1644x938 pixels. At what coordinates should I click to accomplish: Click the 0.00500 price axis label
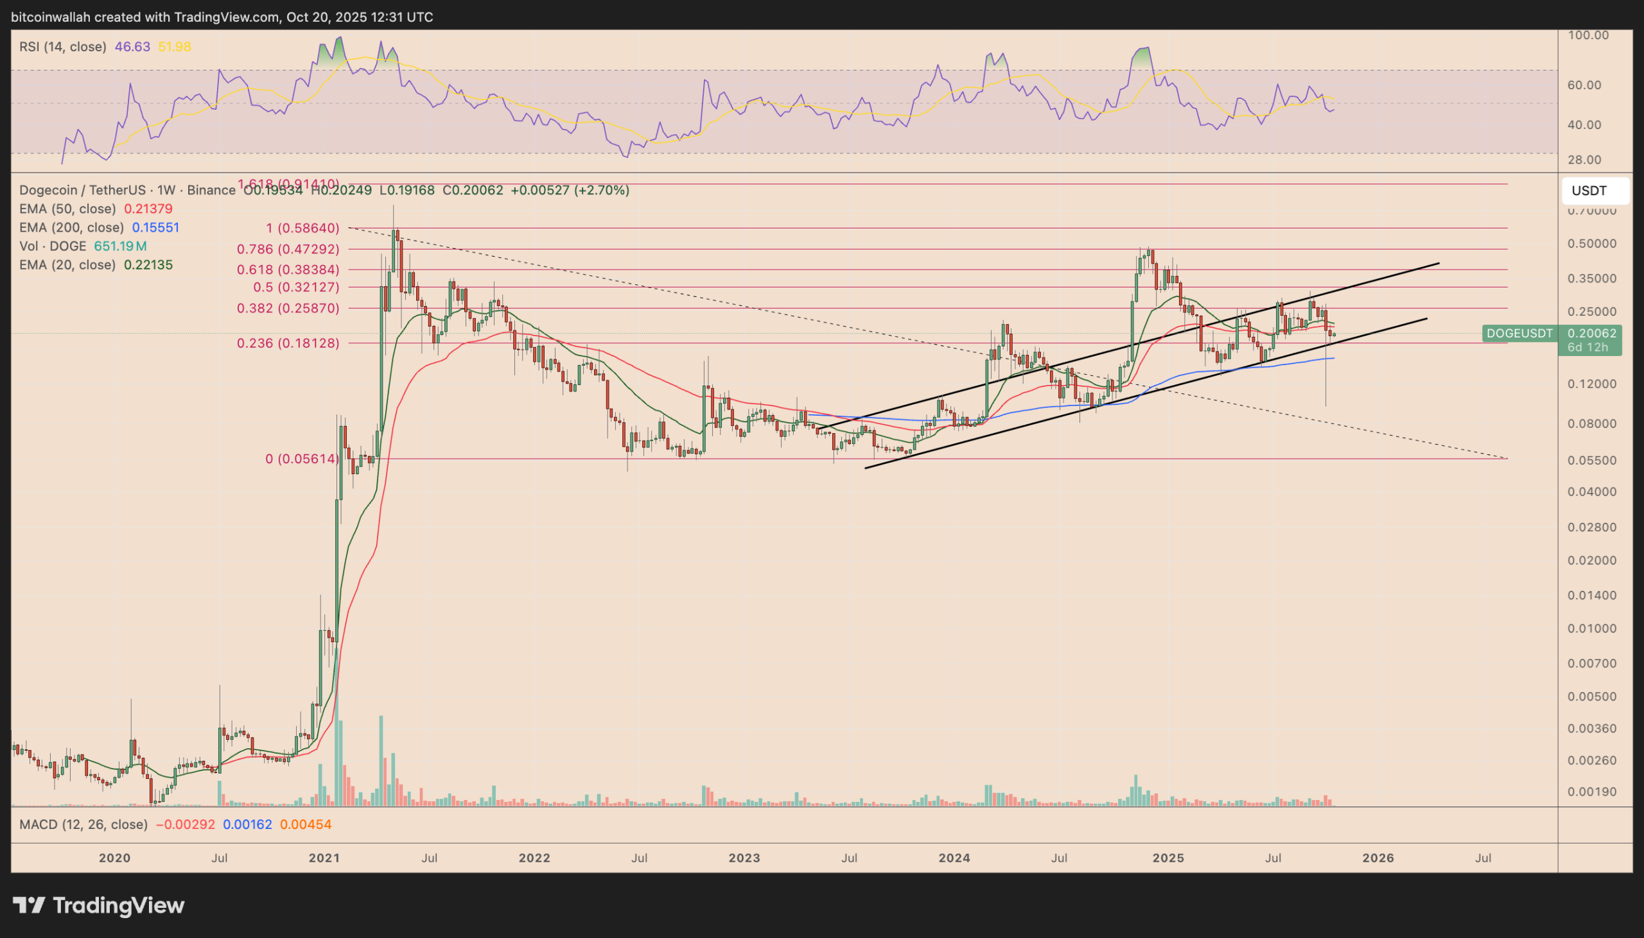[x=1592, y=696]
